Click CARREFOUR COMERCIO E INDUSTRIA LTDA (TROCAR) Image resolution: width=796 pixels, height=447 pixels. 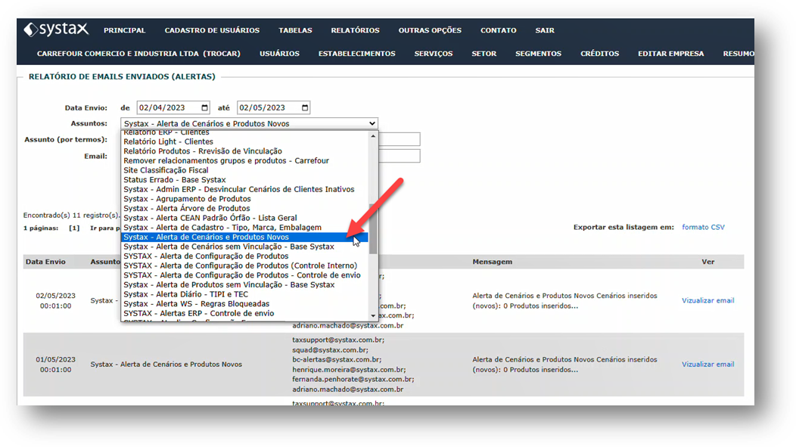tap(138, 53)
